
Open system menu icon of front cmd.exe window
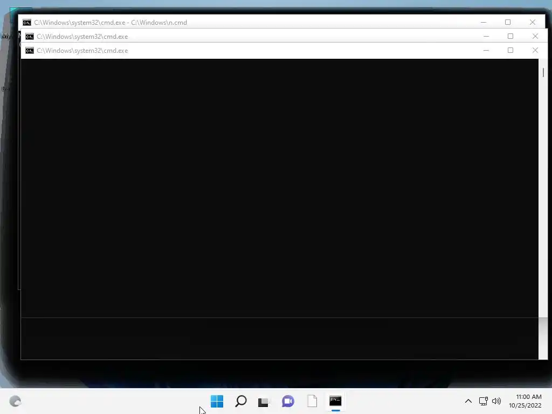click(x=30, y=51)
